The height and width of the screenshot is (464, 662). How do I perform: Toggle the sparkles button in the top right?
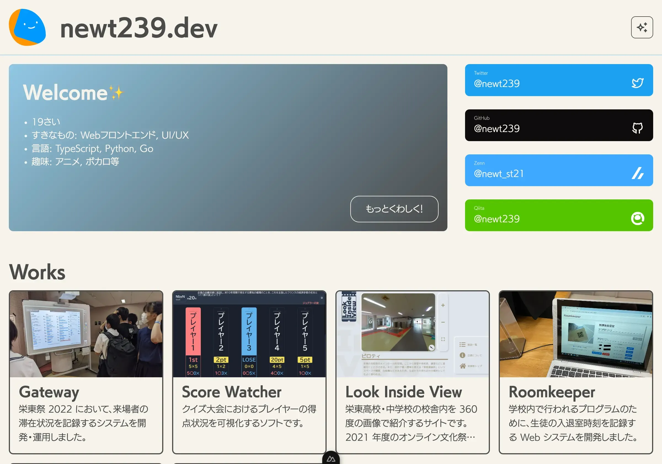click(x=642, y=27)
